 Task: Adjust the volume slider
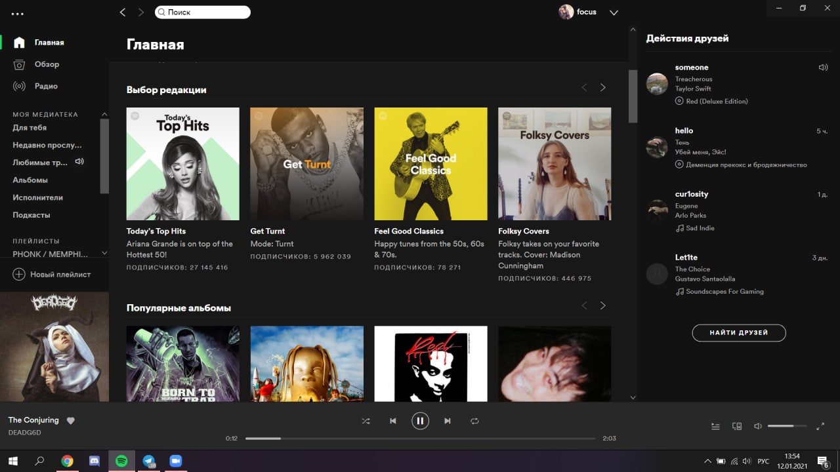787,426
